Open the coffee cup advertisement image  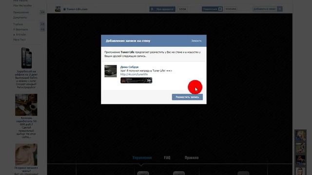pyautogui.click(x=26, y=105)
